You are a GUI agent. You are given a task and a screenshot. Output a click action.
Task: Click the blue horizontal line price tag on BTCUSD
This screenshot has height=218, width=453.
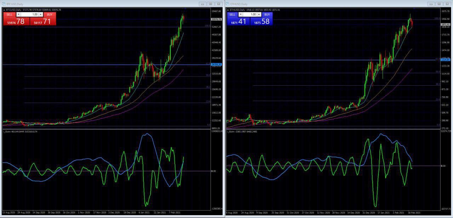(216, 64)
